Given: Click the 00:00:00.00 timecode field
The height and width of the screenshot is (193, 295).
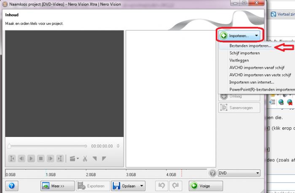Looking at the screenshot, I should (x=102, y=146).
